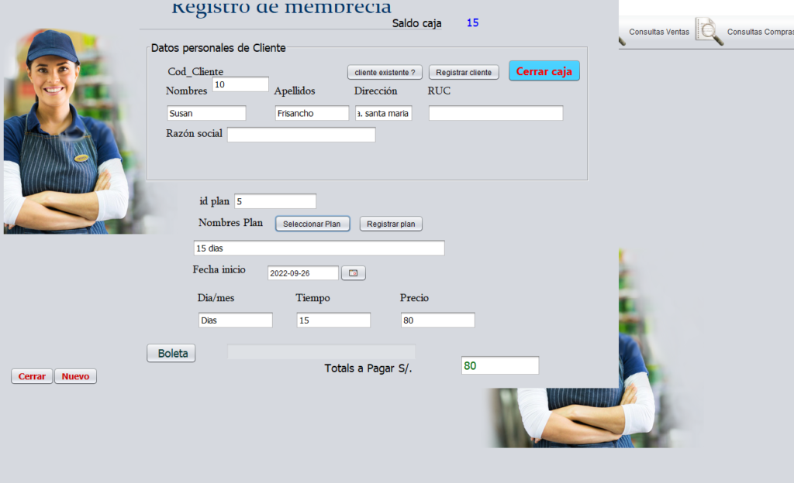
Task: Select the Razón social input field
Action: point(302,134)
